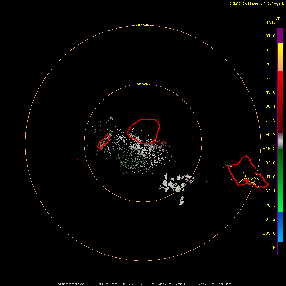286x286 pixels.
Task: Click the purple segment of the velocity color bar
Action: pyautogui.click(x=281, y=36)
